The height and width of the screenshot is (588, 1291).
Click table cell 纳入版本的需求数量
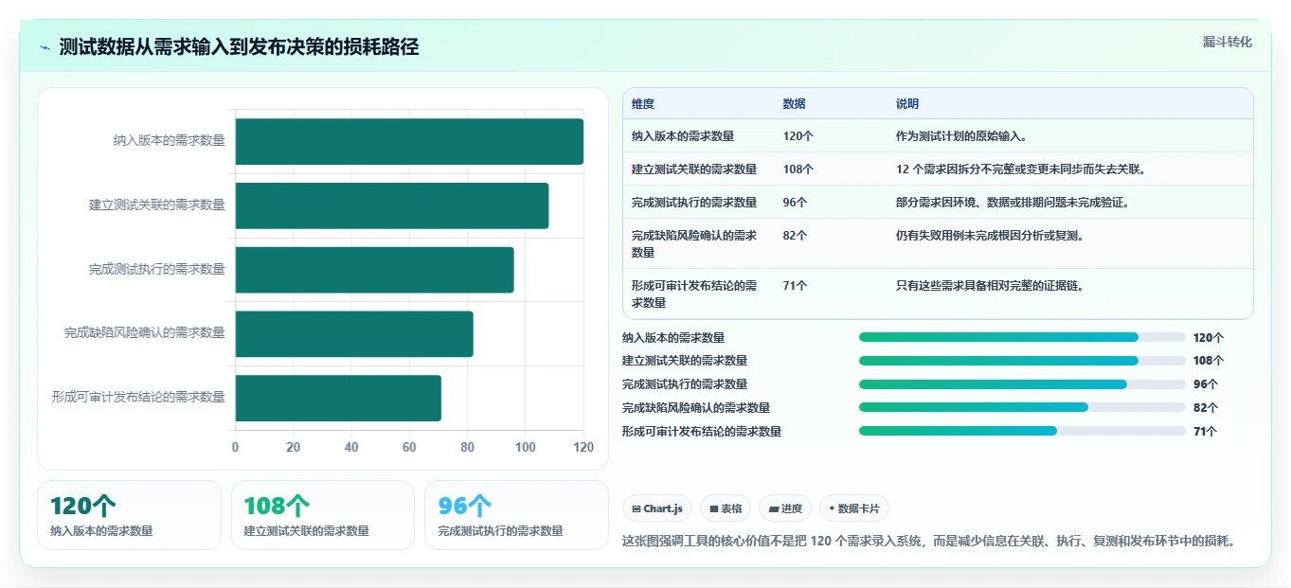(x=683, y=136)
